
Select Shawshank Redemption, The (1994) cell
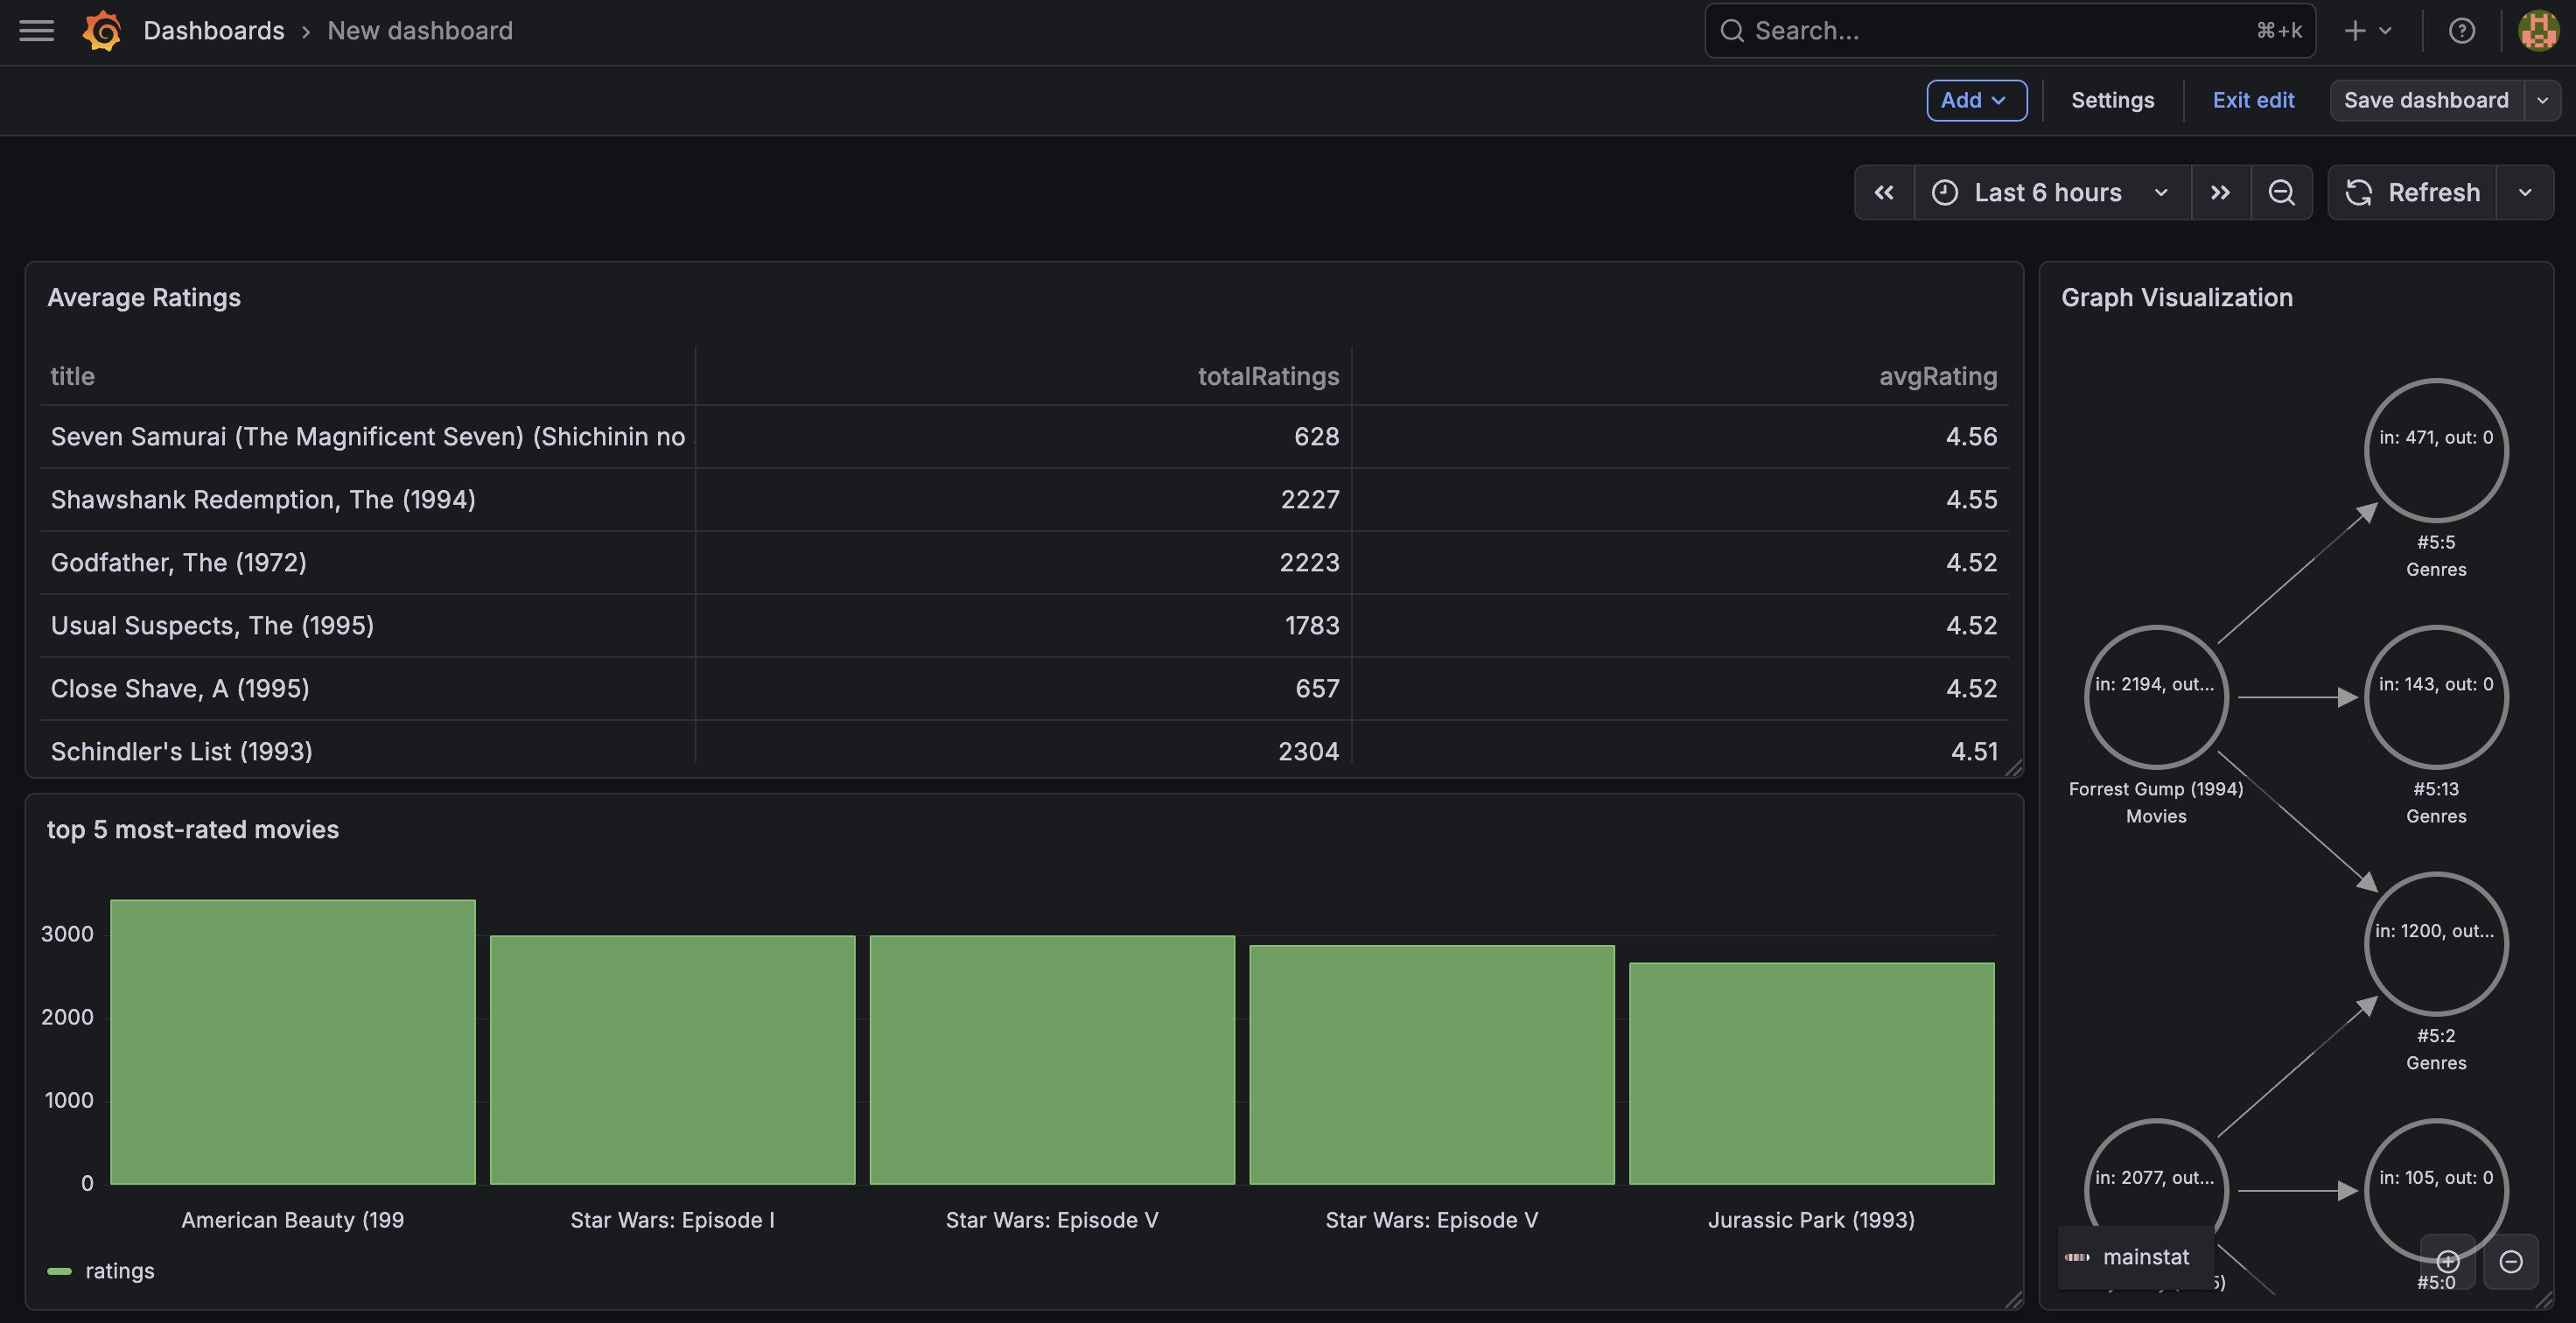point(367,499)
